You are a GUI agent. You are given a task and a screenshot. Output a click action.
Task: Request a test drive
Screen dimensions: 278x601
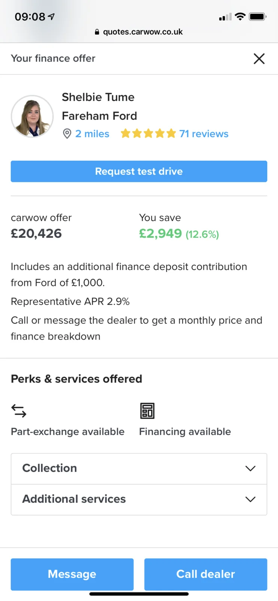coord(139,171)
